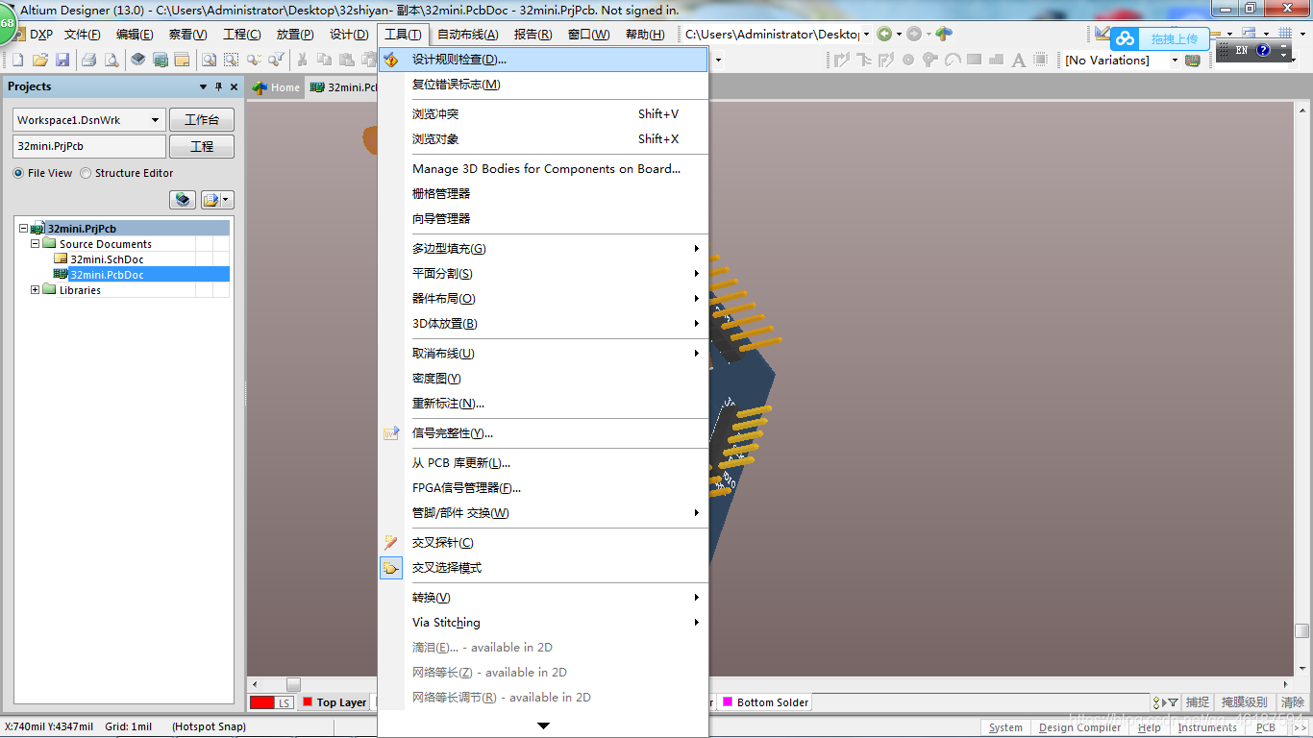This screenshot has width=1313, height=738.
Task: Click the Zoom area icon
Action: [x=231, y=60]
